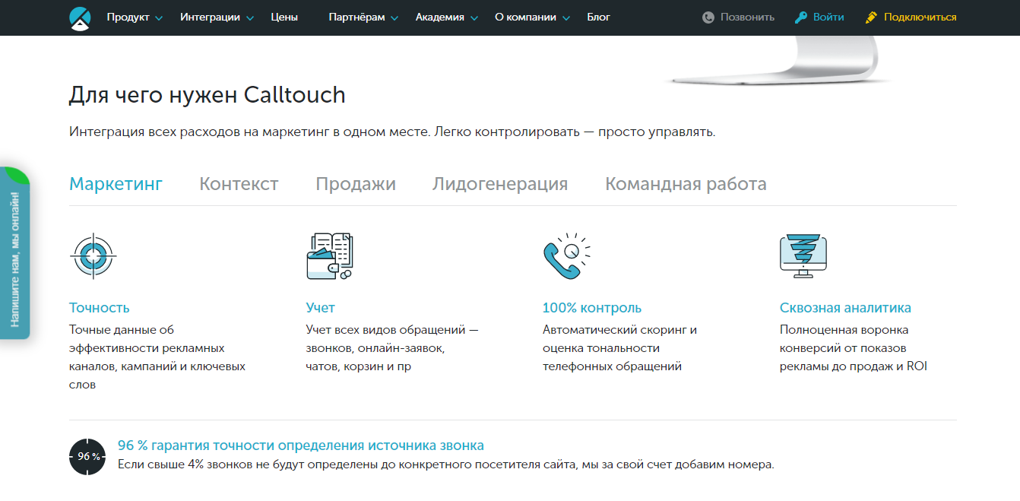Image resolution: width=1020 pixels, height=501 pixels.
Task: Click the Calltouch logo icon
Action: 80,17
